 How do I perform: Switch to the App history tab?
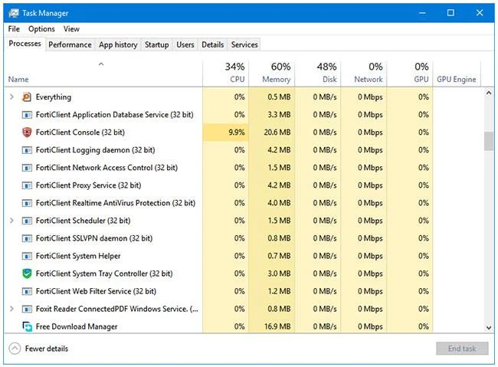pyautogui.click(x=118, y=44)
